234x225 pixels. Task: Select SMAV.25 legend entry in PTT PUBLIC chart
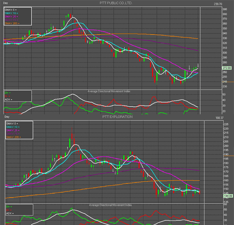click(x=11, y=17)
